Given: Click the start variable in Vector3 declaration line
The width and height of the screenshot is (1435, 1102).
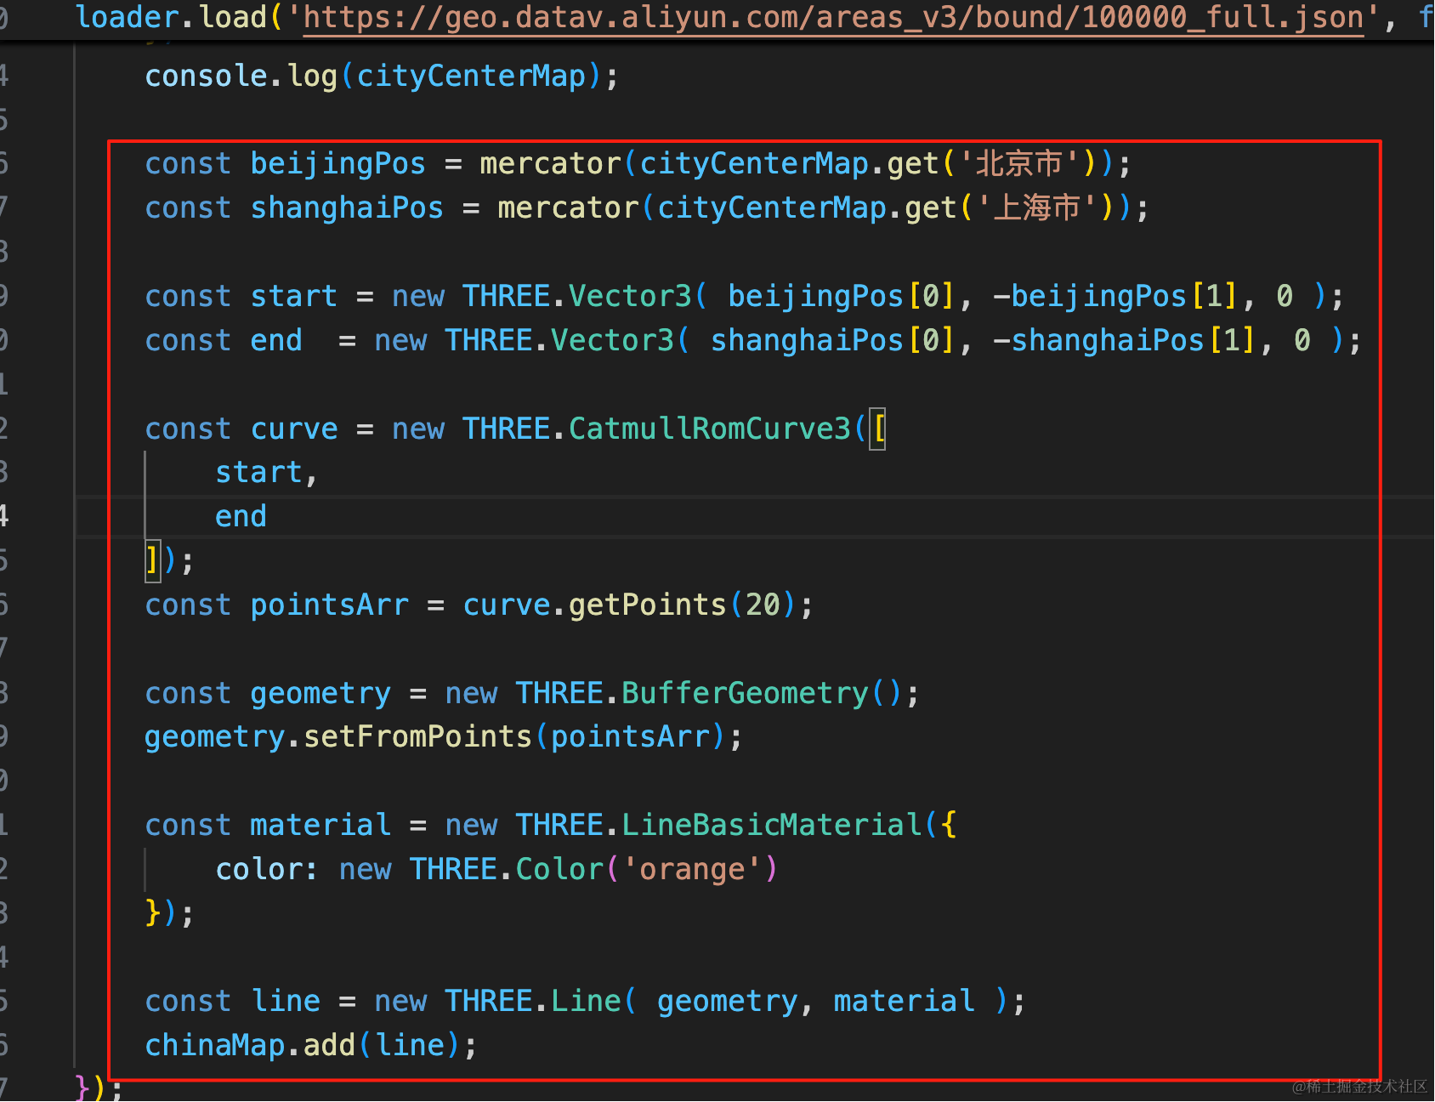Looking at the screenshot, I should pos(293,296).
